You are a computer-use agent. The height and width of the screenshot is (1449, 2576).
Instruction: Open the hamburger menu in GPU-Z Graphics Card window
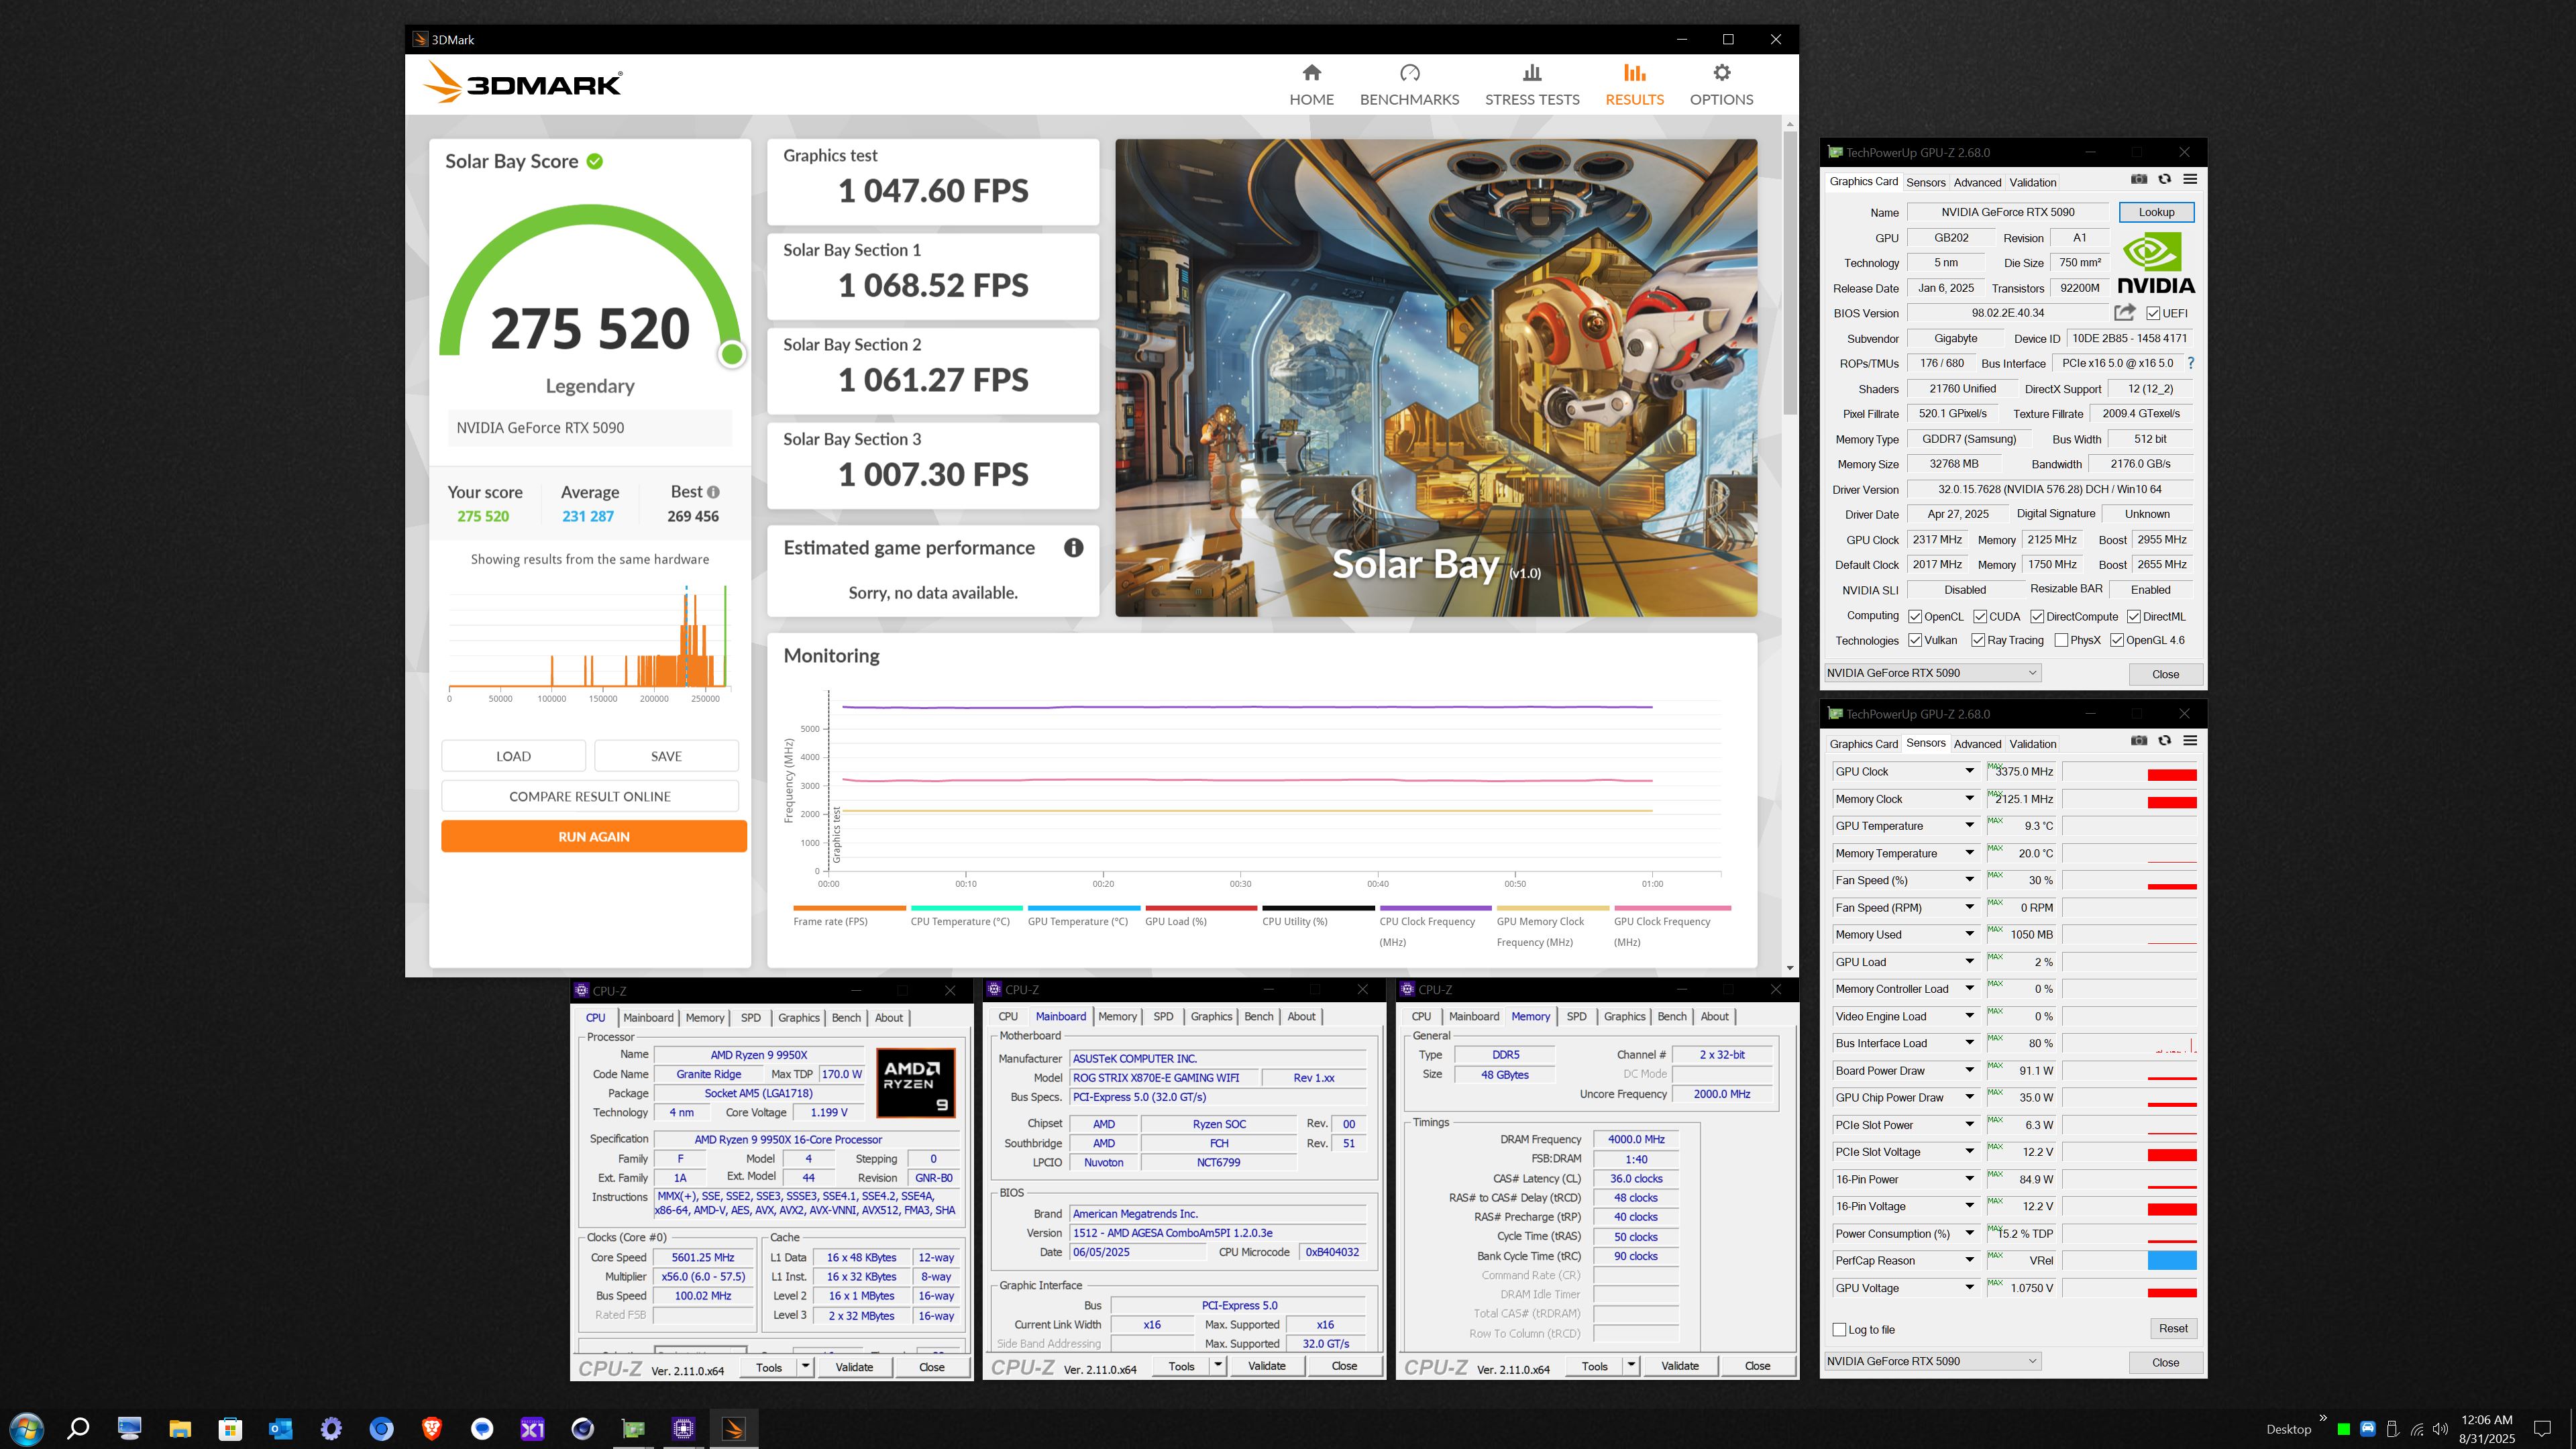[x=2190, y=179]
